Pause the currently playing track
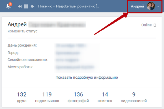This screenshot has width=164, height=109. tap(26, 6)
